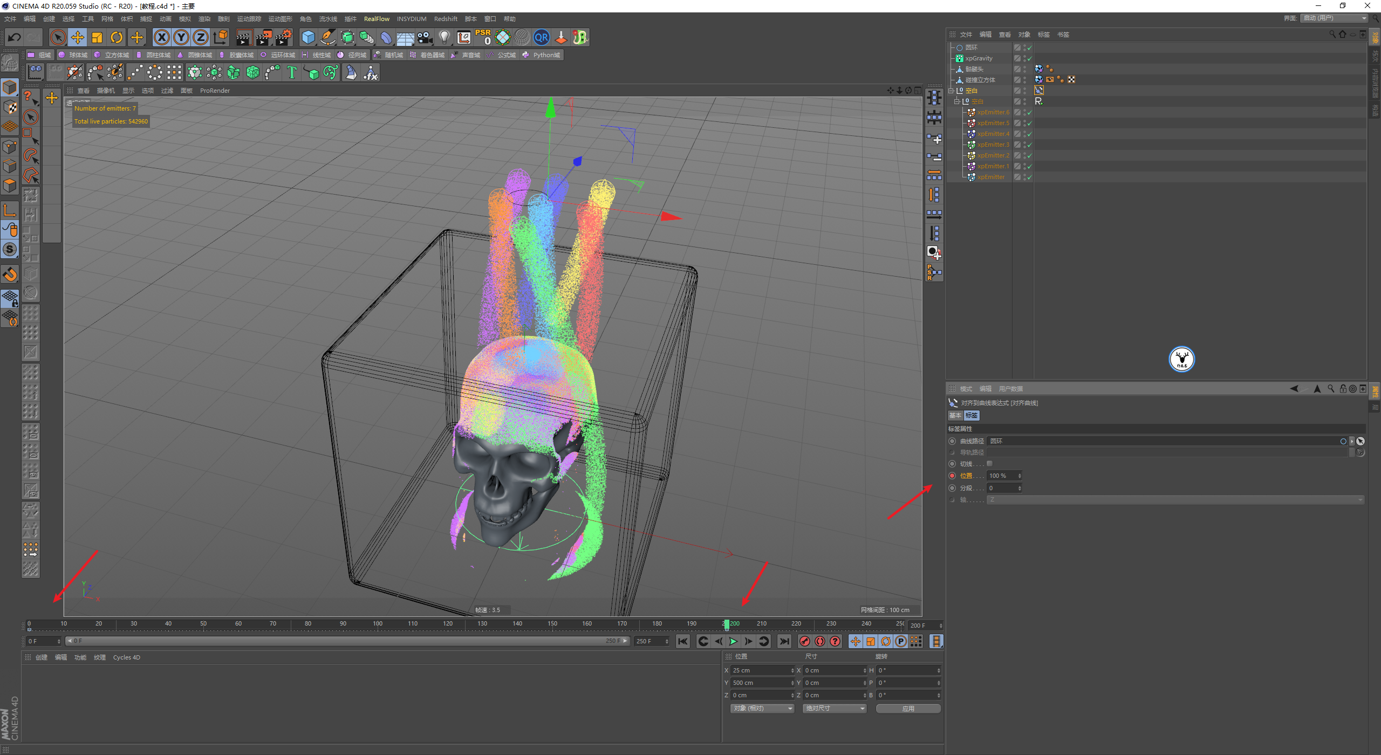1381x755 pixels.
Task: Toggle xpGravity enable checkmark
Action: [1029, 58]
